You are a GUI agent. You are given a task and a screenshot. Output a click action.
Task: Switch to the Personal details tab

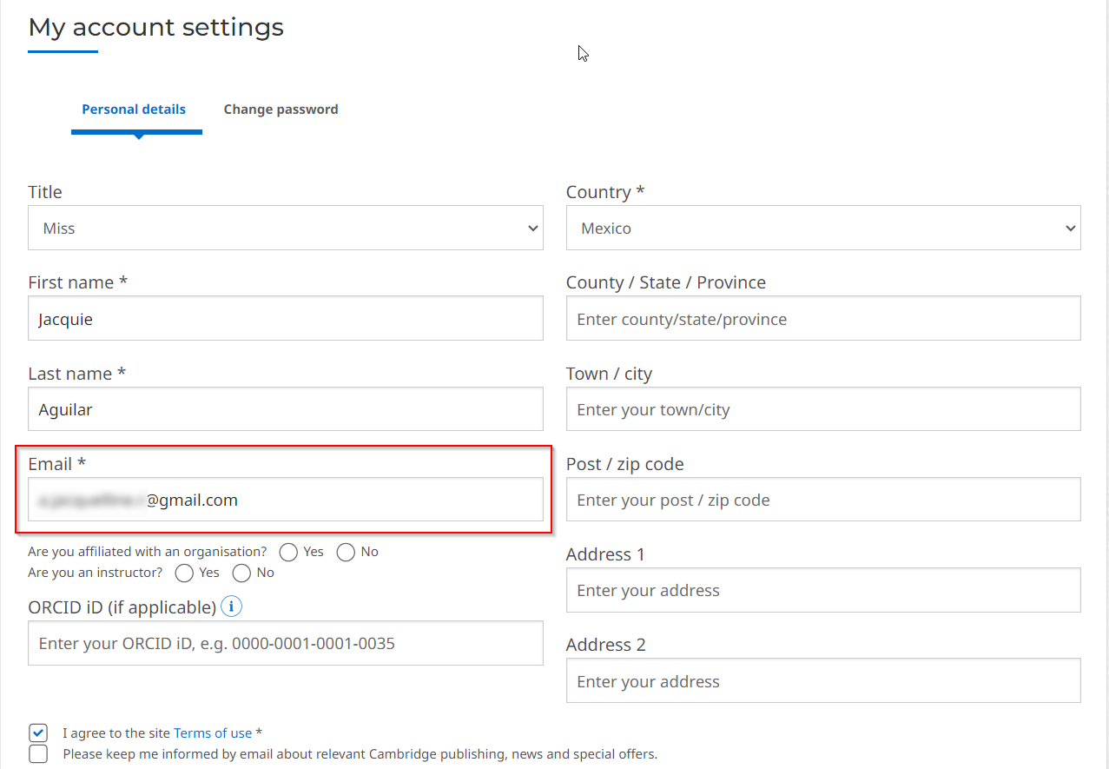pyautogui.click(x=134, y=109)
